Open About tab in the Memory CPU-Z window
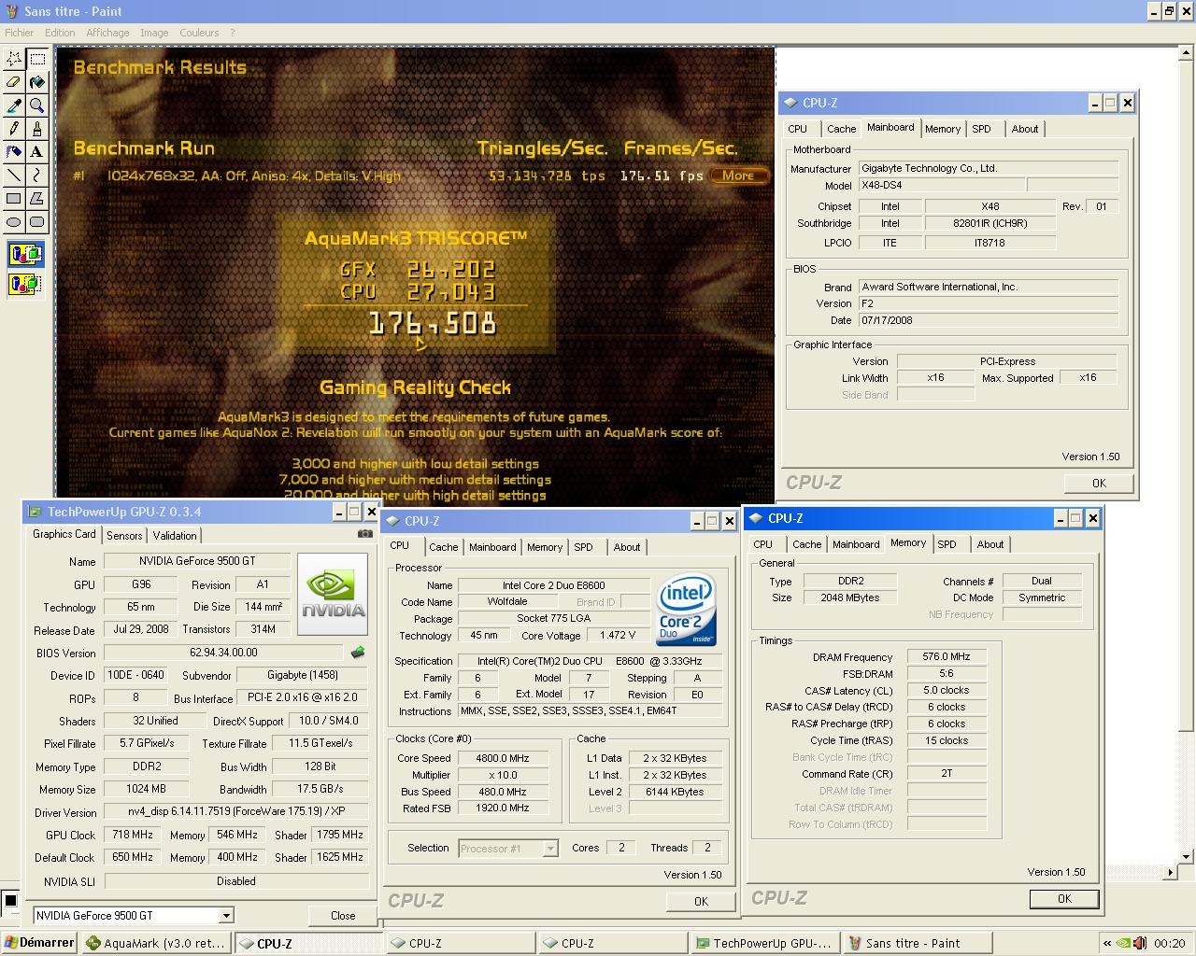The width and height of the screenshot is (1196, 956). [x=990, y=544]
